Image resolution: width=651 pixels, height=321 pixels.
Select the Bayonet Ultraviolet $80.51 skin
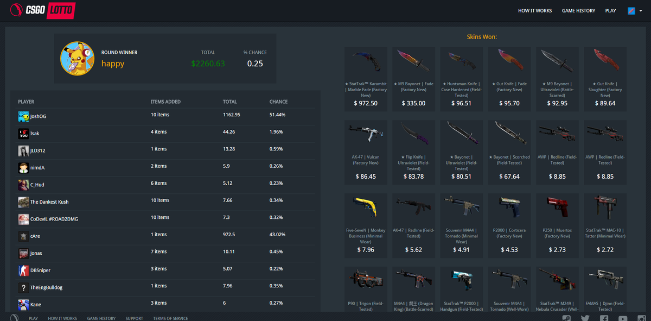click(x=462, y=152)
